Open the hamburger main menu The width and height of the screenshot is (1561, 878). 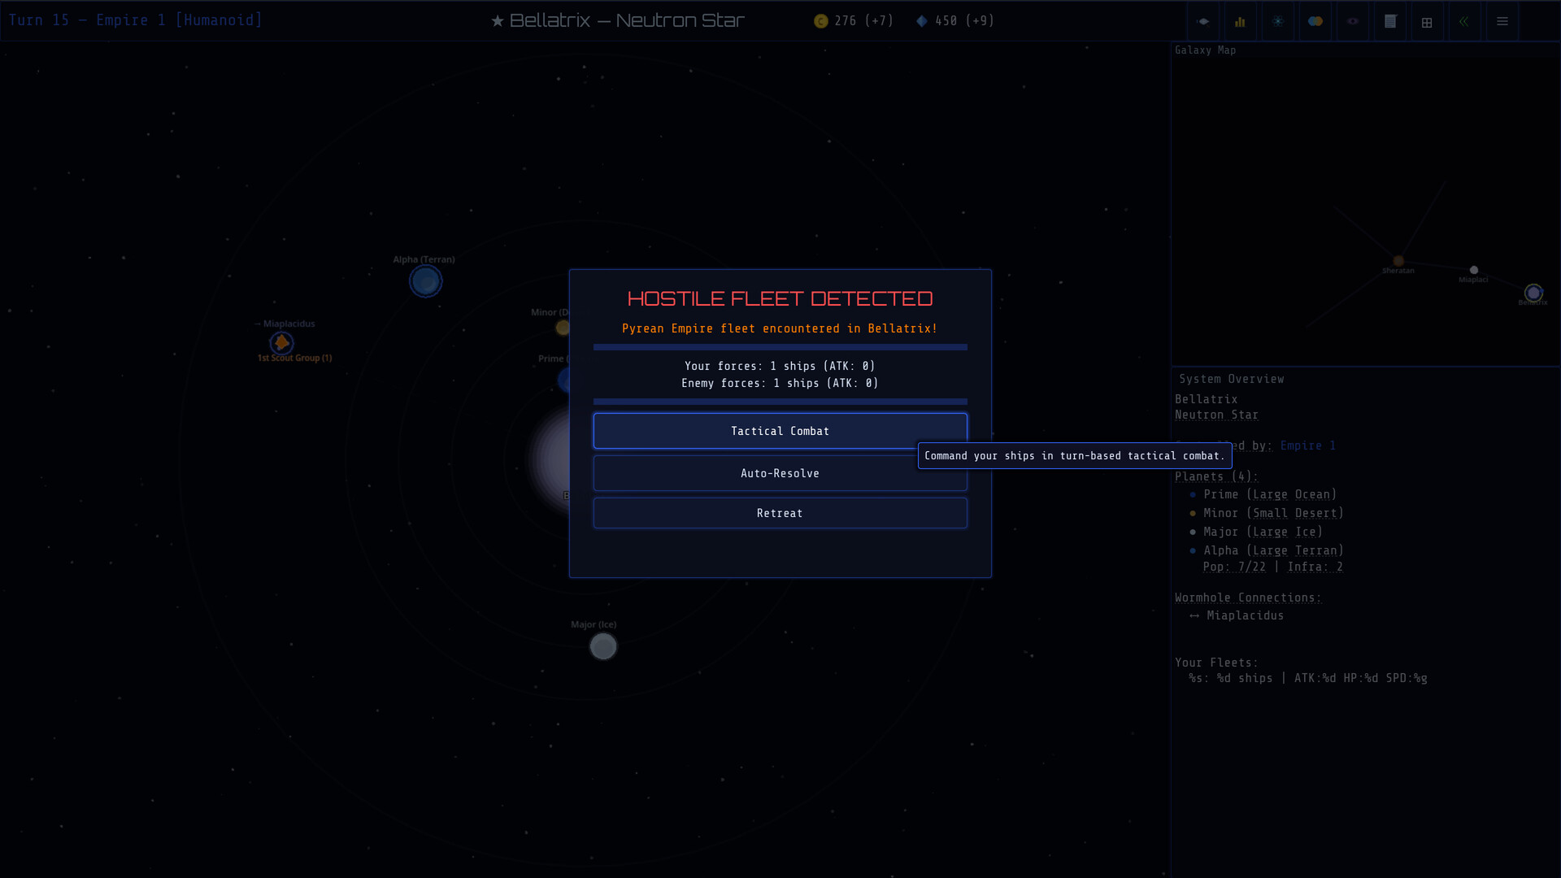point(1502,22)
